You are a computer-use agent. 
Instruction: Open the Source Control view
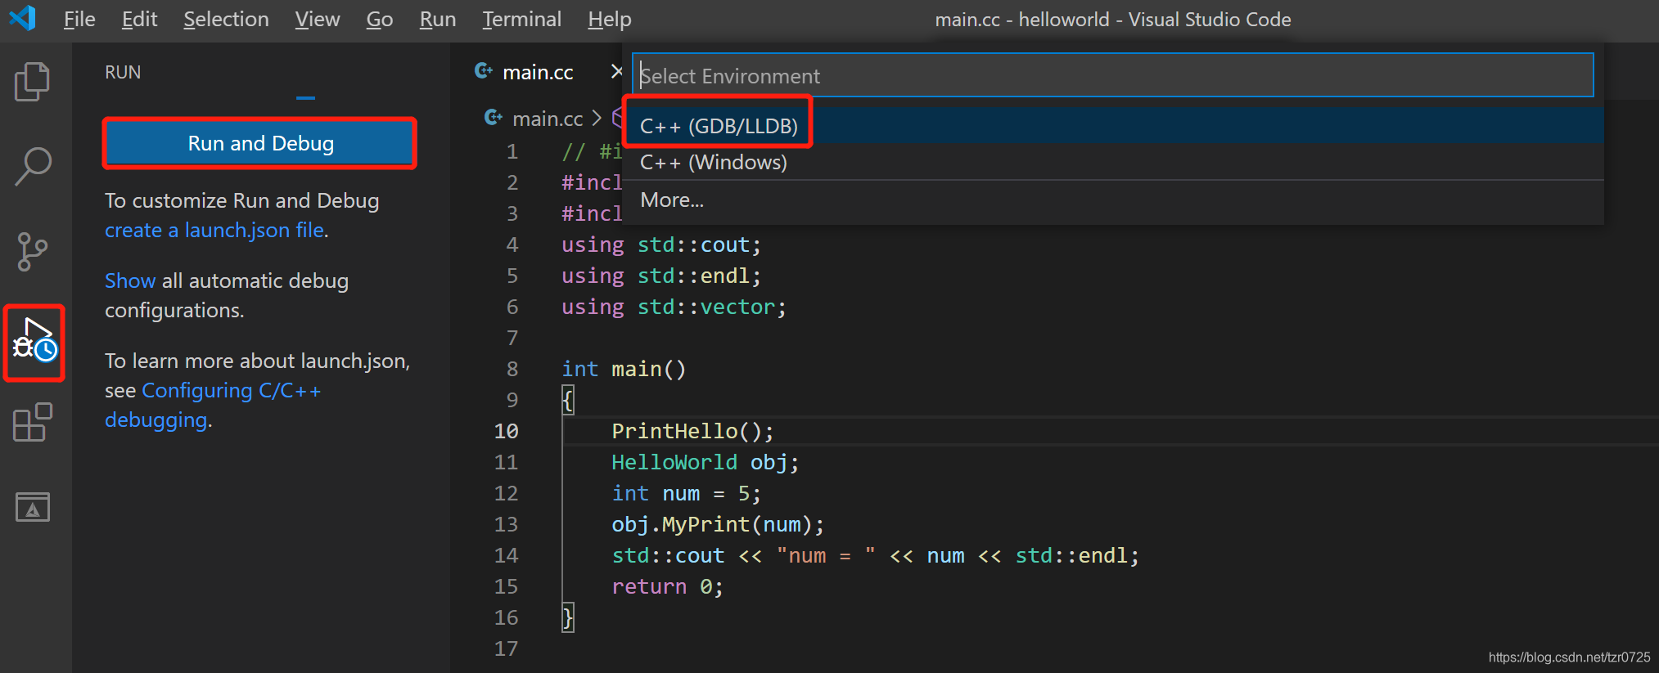click(33, 252)
